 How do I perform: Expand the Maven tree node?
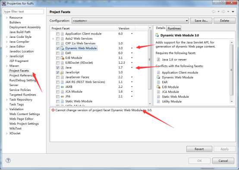[7, 66]
